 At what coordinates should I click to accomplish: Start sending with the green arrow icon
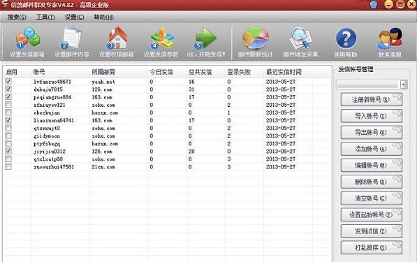205,38
